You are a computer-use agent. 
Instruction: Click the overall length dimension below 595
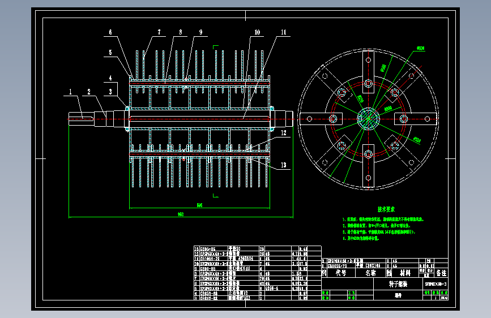point(181,214)
